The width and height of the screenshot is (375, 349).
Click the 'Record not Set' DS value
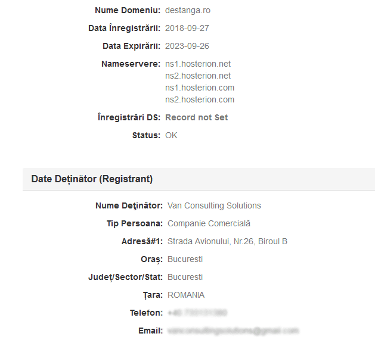click(x=196, y=117)
